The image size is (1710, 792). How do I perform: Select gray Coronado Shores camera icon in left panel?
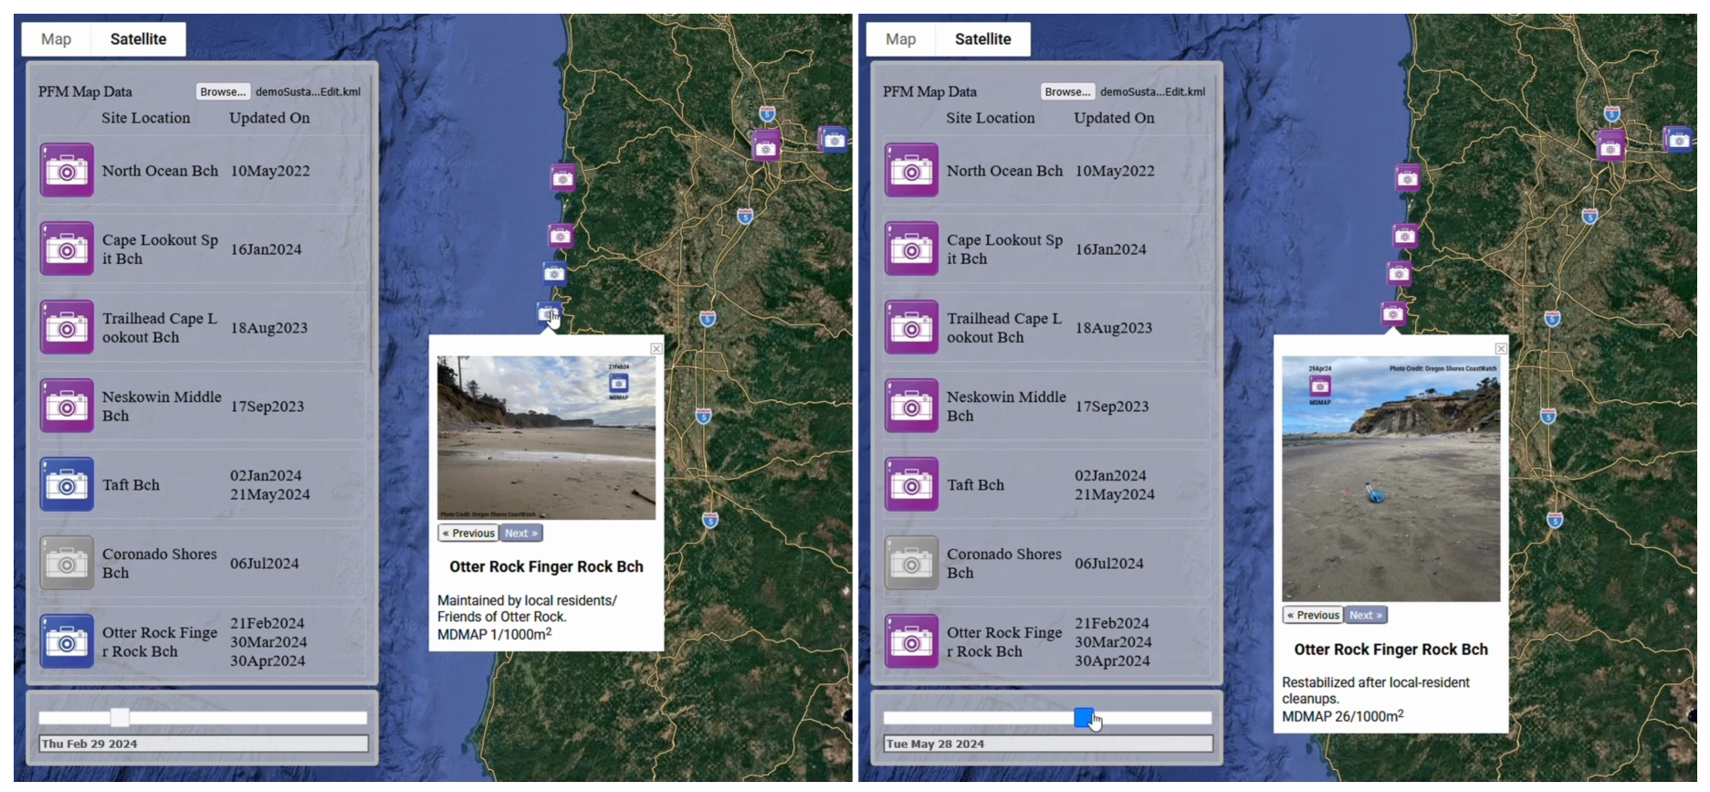67,563
